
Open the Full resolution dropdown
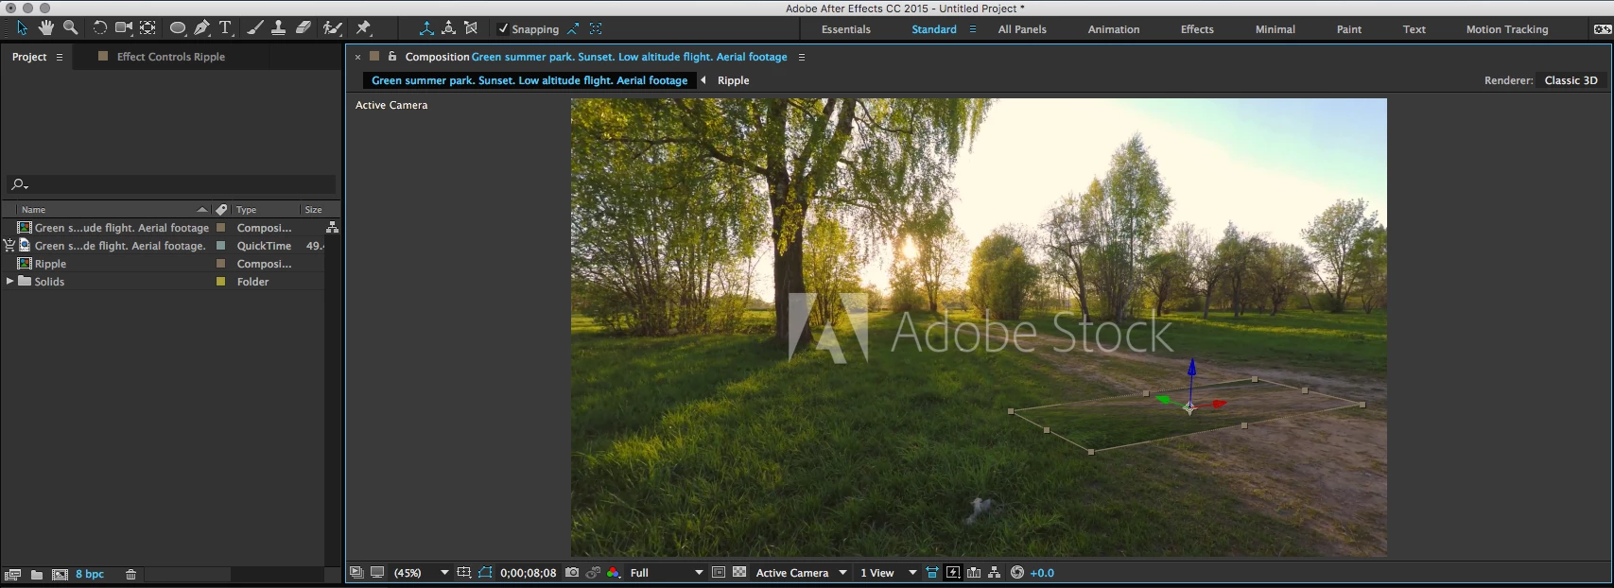(x=667, y=573)
